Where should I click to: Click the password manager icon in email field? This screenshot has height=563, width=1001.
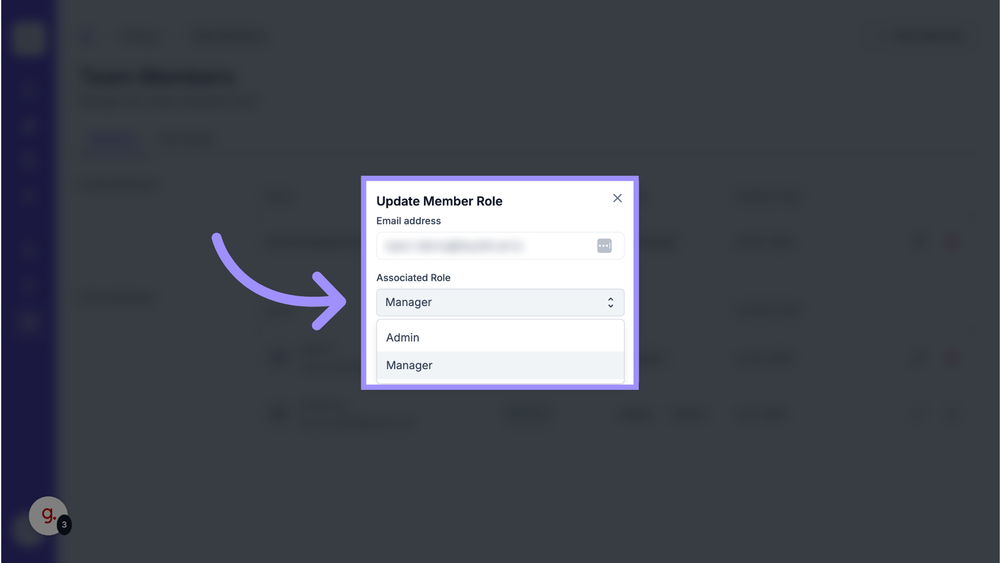pos(604,246)
